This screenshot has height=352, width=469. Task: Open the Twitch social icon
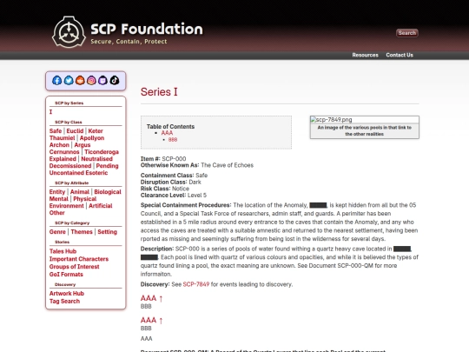pos(102,80)
